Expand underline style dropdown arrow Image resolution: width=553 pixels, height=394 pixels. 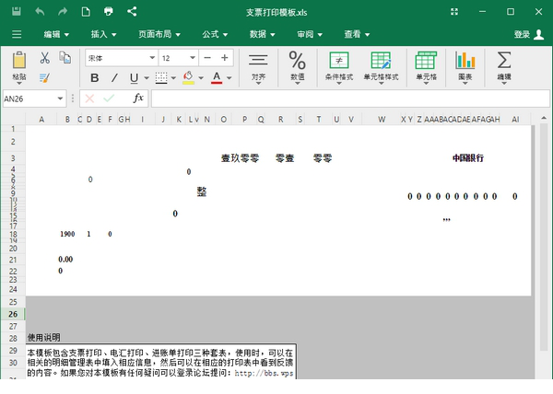(147, 78)
